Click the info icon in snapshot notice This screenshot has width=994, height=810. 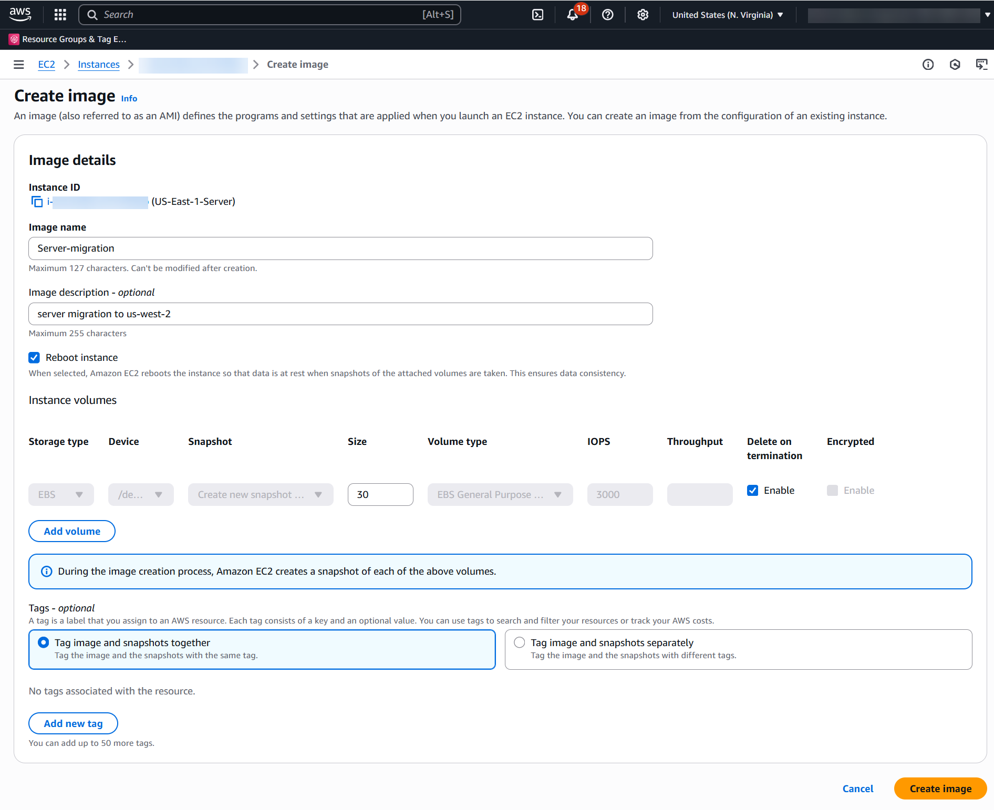47,572
